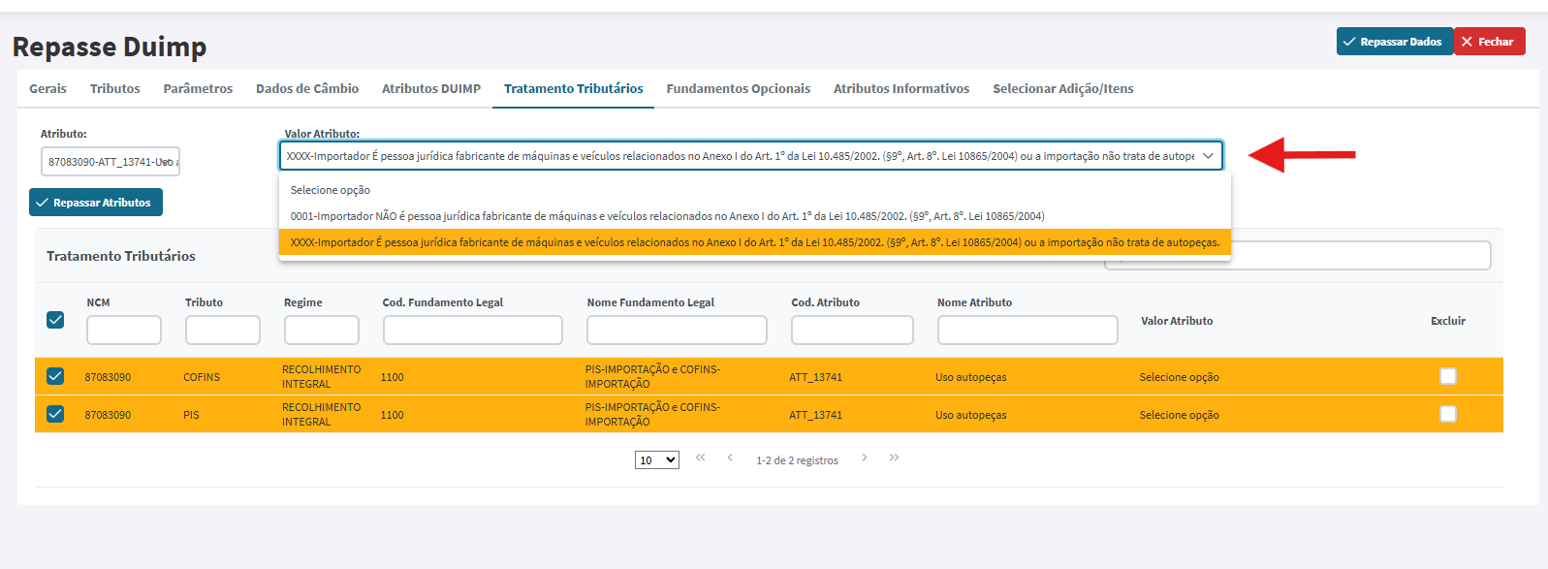Click 'Uso autopeças' in the PIS row
Viewport: 1548px width, 569px height.
click(970, 415)
